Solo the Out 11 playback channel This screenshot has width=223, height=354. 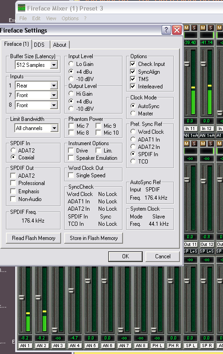tap(194, 143)
